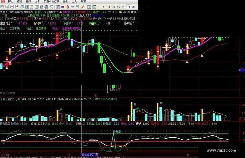Switch to line chart icon
The image size is (245, 158).
(x=12, y=7)
